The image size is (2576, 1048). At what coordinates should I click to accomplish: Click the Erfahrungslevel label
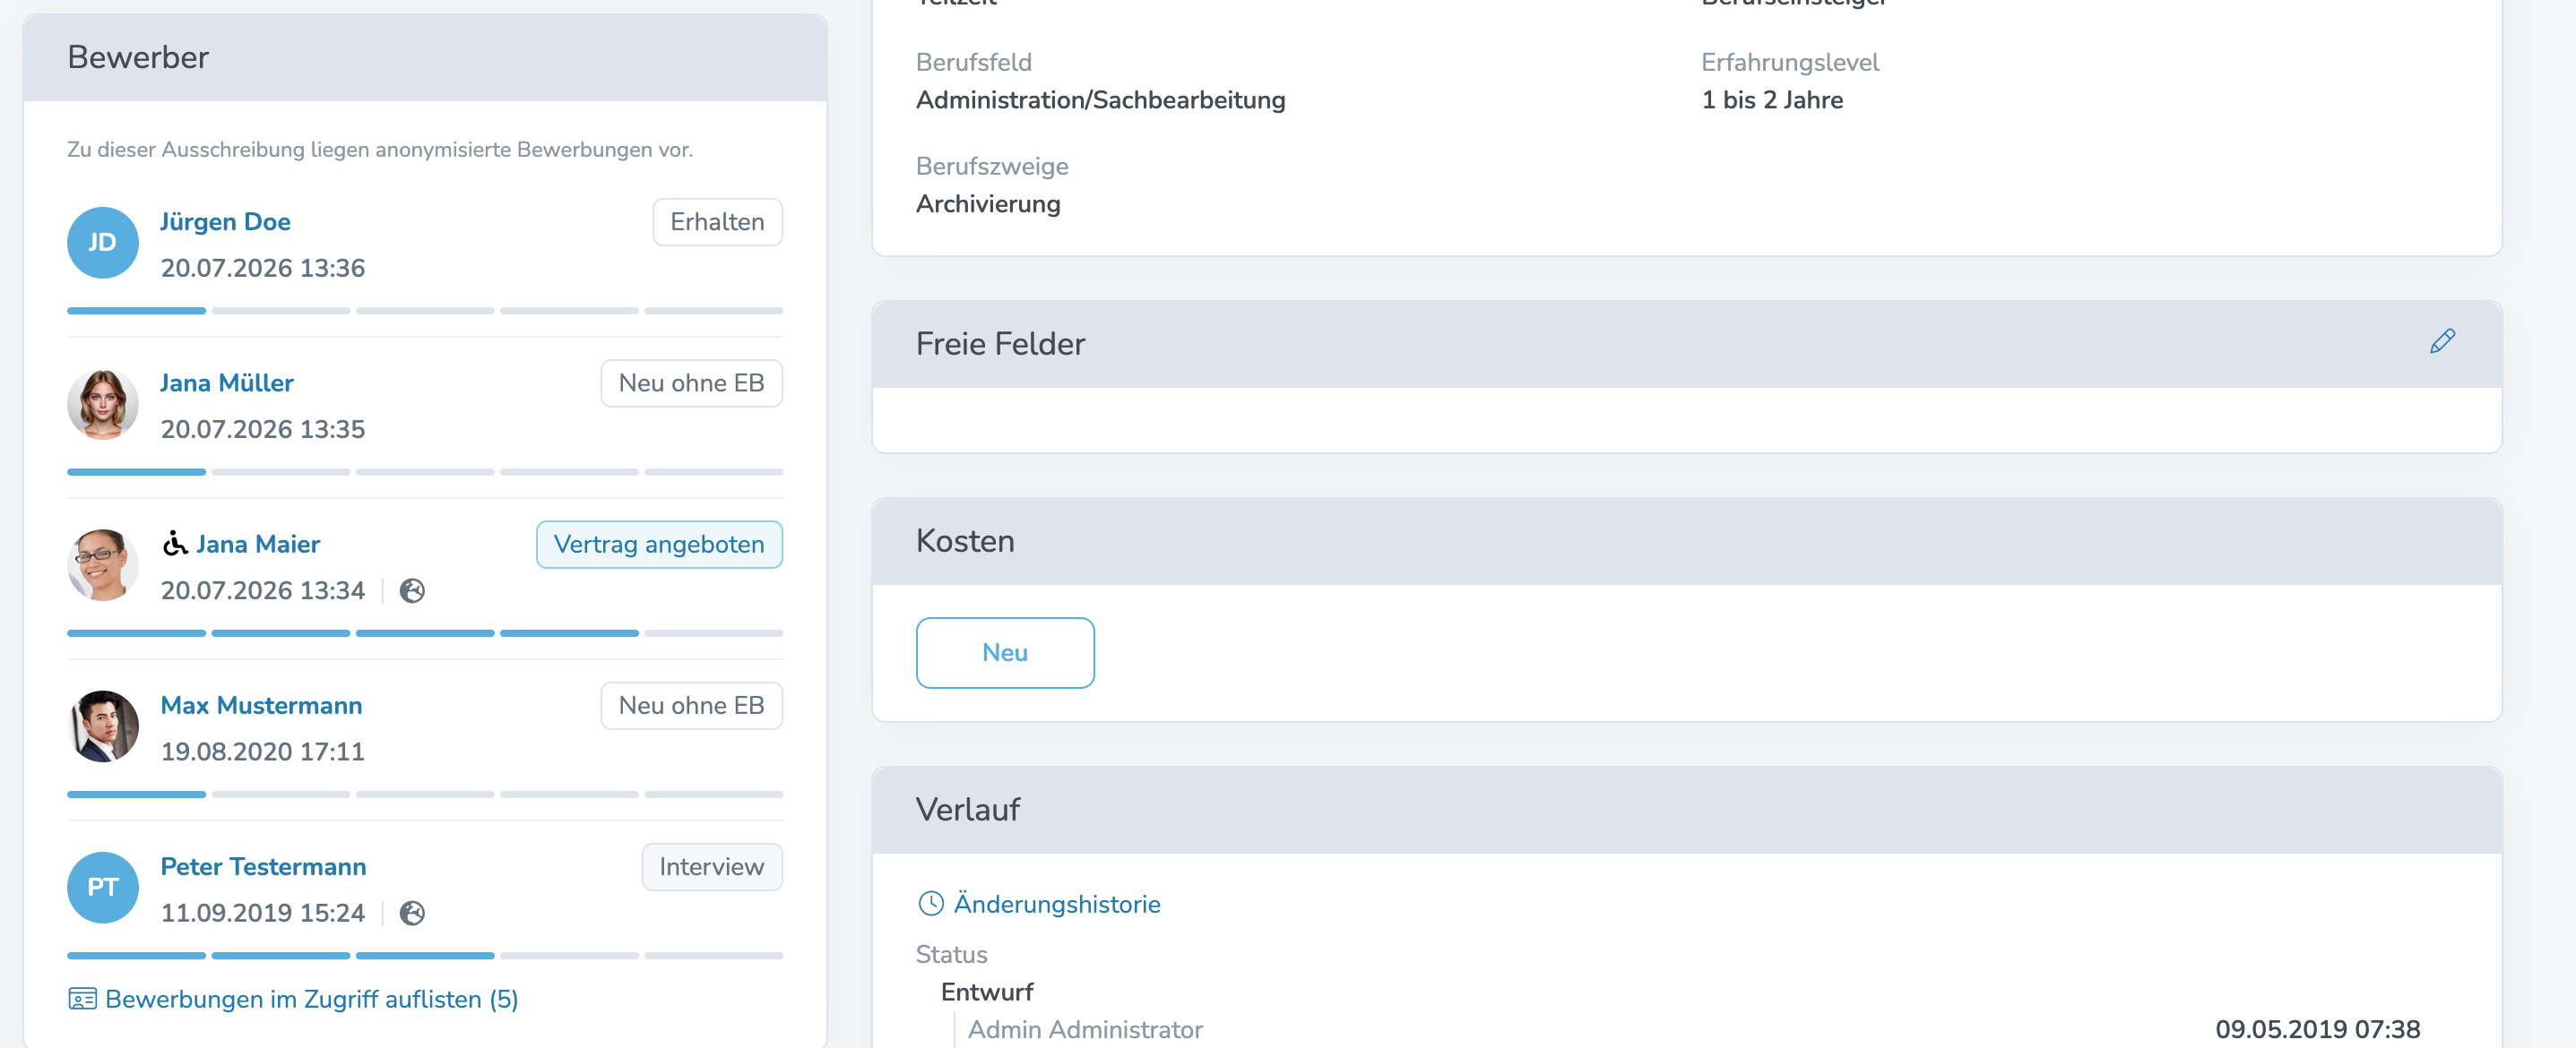pyautogui.click(x=1790, y=62)
